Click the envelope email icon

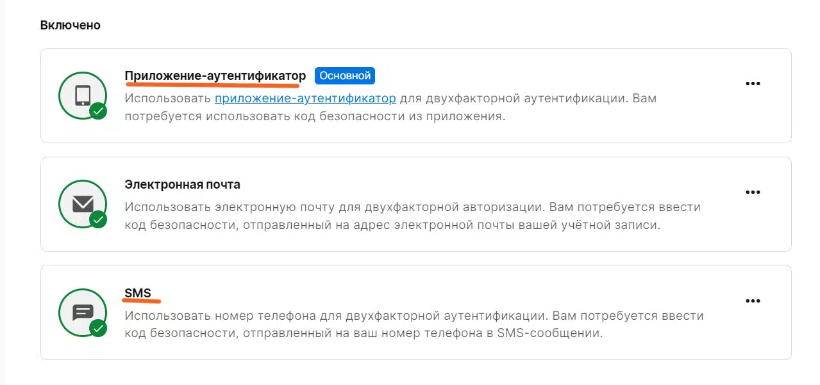point(83,204)
